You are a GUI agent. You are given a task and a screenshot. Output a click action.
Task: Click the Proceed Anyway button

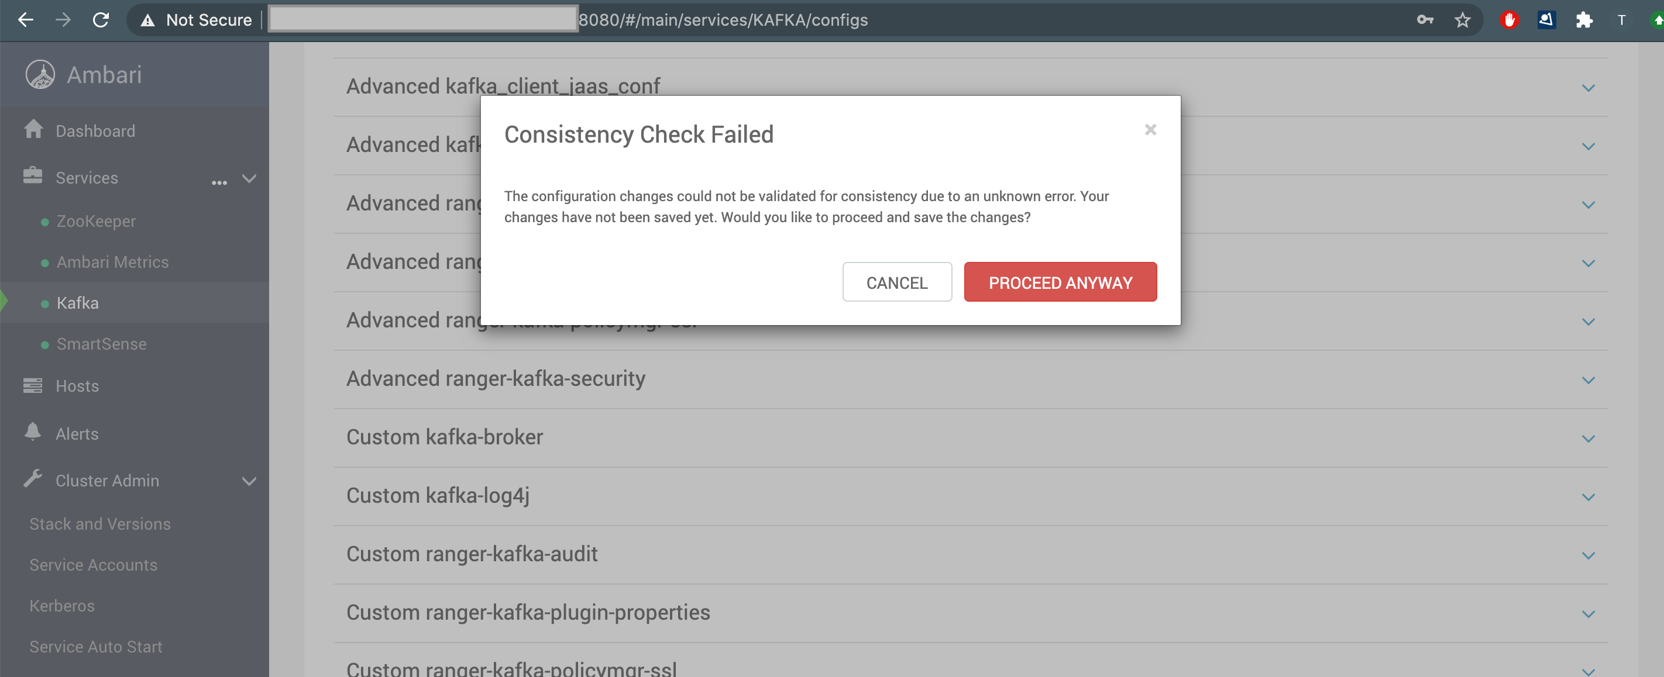click(x=1060, y=282)
